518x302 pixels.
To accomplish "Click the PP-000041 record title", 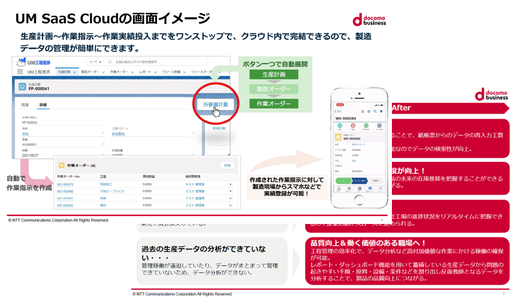I will pos(39,89).
